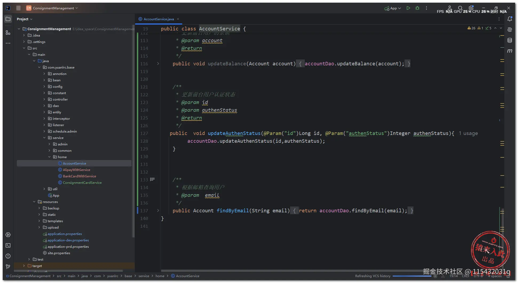The height and width of the screenshot is (283, 518).
Task: Open Search Everywhere magnifier
Action: 460,8
